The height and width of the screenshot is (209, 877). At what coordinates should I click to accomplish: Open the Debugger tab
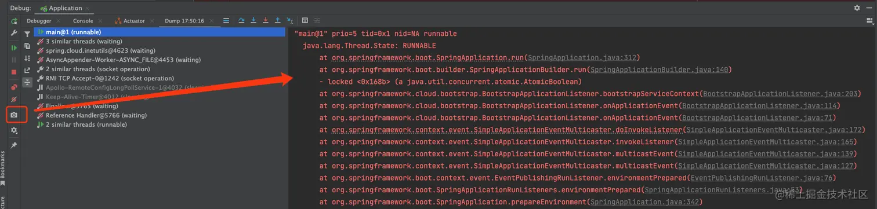[39, 21]
